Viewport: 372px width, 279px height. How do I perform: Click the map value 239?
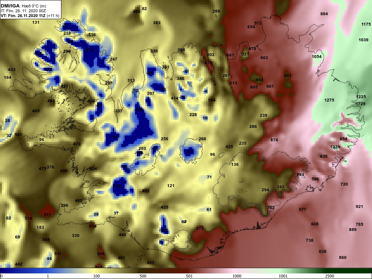pos(263,115)
